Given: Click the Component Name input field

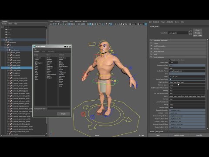Looking at the screenshot, I should point(59,109).
